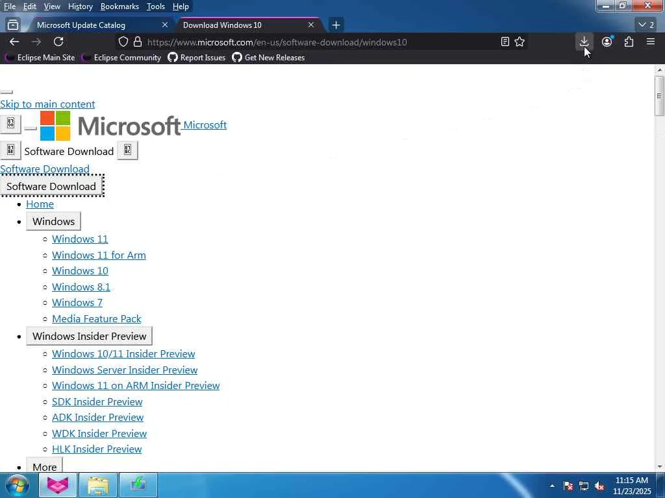The image size is (665, 498).
Task: Open the Bookmarks menu
Action: 119,6
